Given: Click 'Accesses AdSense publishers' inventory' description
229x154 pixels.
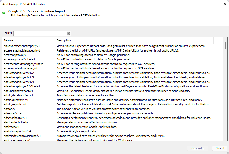Looking at the screenshot, I should [x=105, y=113].
